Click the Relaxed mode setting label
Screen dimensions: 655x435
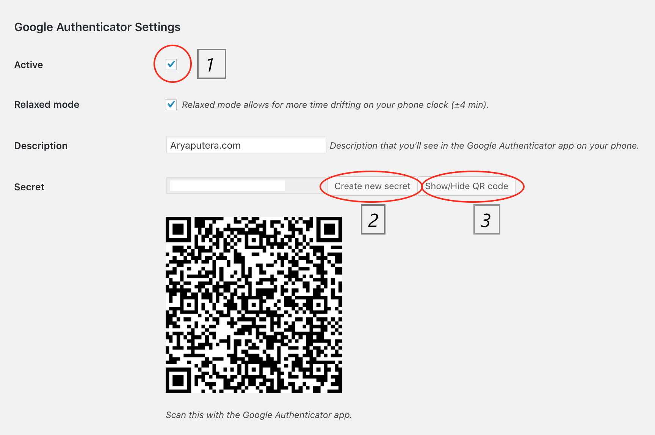coord(47,104)
